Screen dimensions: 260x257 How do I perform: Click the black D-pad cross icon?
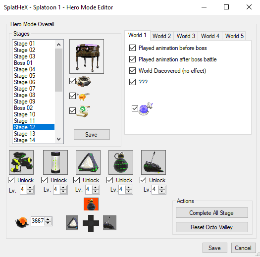(x=91, y=223)
